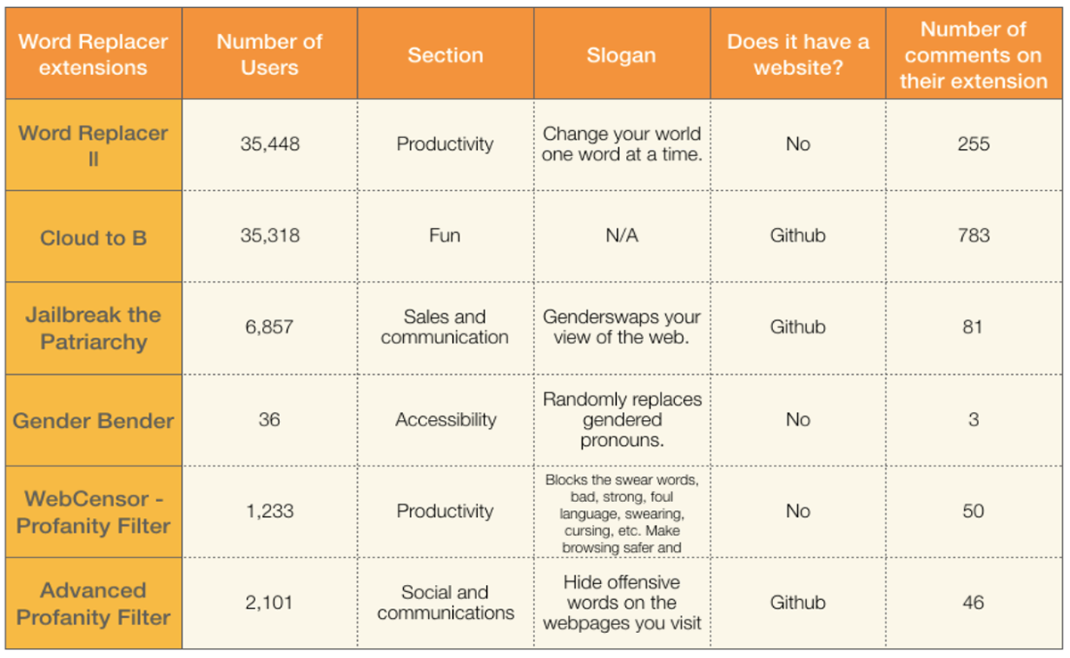Click the 'Word Replacer II' row label

point(94,144)
